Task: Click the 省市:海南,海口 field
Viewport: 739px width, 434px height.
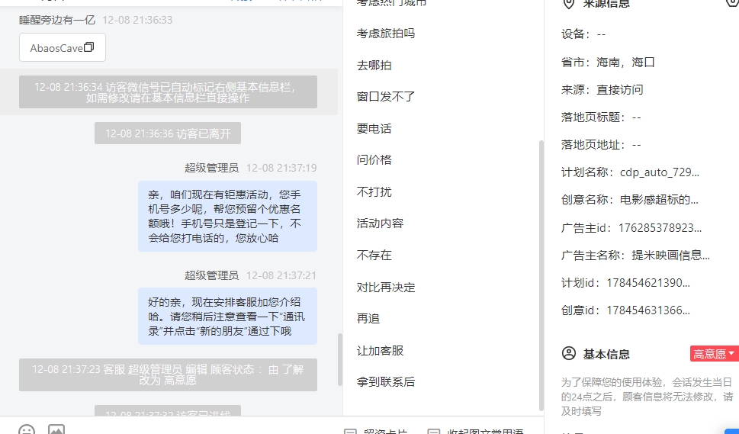Action: [x=608, y=63]
